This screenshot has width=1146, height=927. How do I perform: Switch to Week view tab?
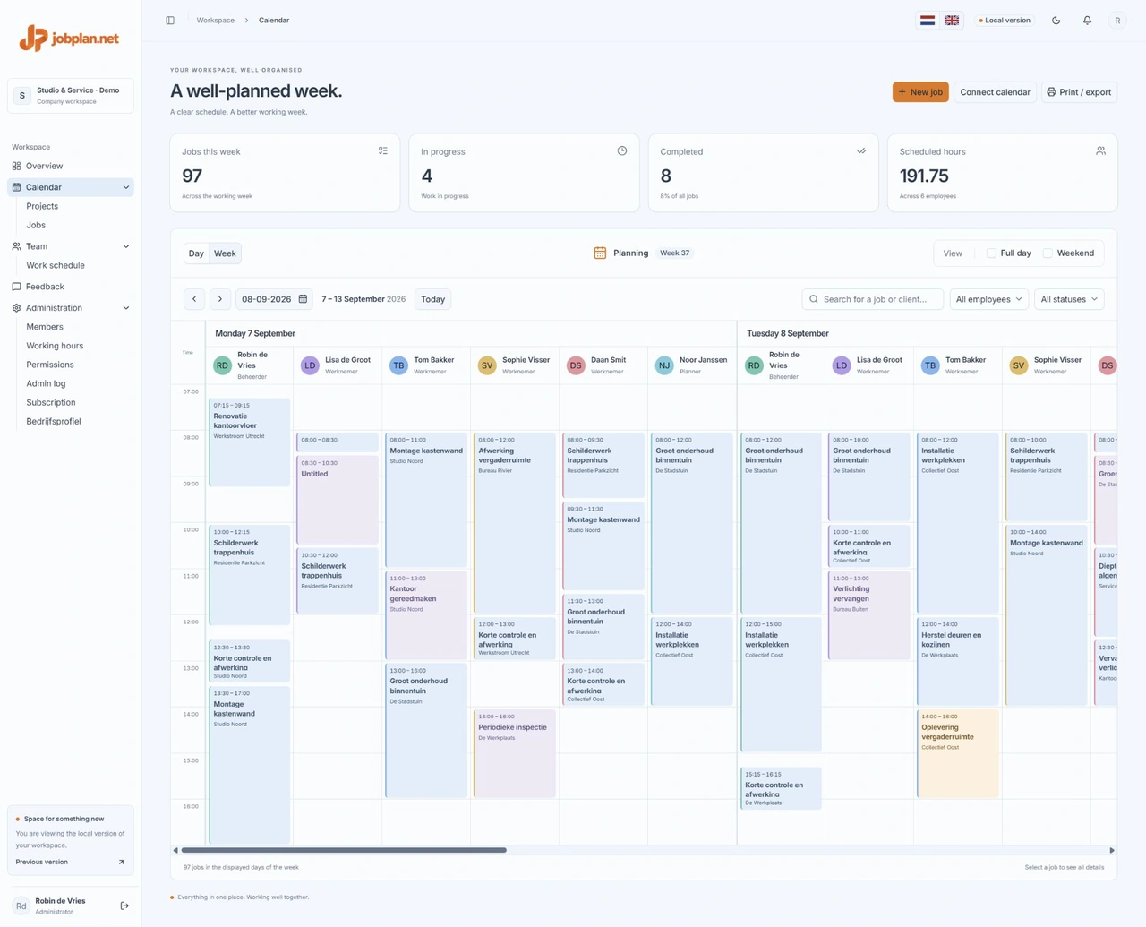pos(225,253)
